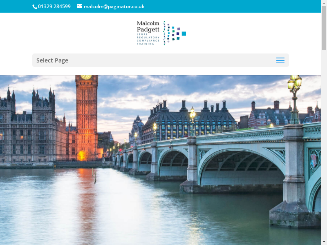Click the scrollbar track below the thumb
The image size is (327, 245).
[324, 143]
